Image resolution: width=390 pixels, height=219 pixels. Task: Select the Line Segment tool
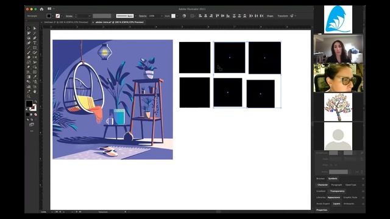coord(29,47)
